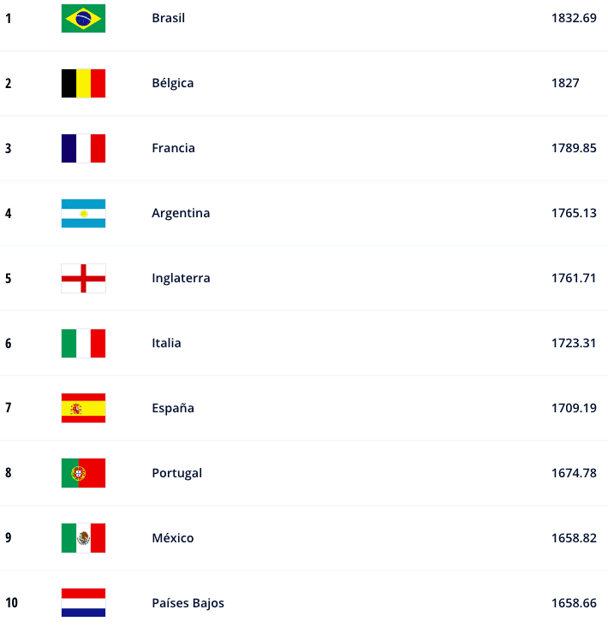608x633 pixels.
Task: Click rank number 10 in the list
Action: click(x=11, y=603)
